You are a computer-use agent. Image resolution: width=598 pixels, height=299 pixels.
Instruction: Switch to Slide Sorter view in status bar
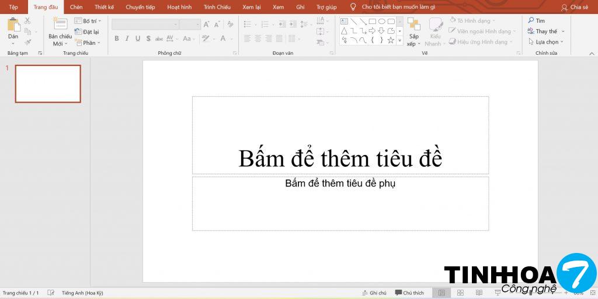pyautogui.click(x=460, y=293)
